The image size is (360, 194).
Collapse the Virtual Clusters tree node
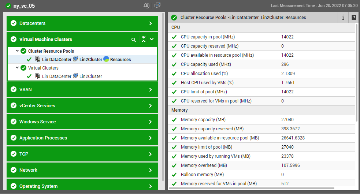click(x=17, y=67)
